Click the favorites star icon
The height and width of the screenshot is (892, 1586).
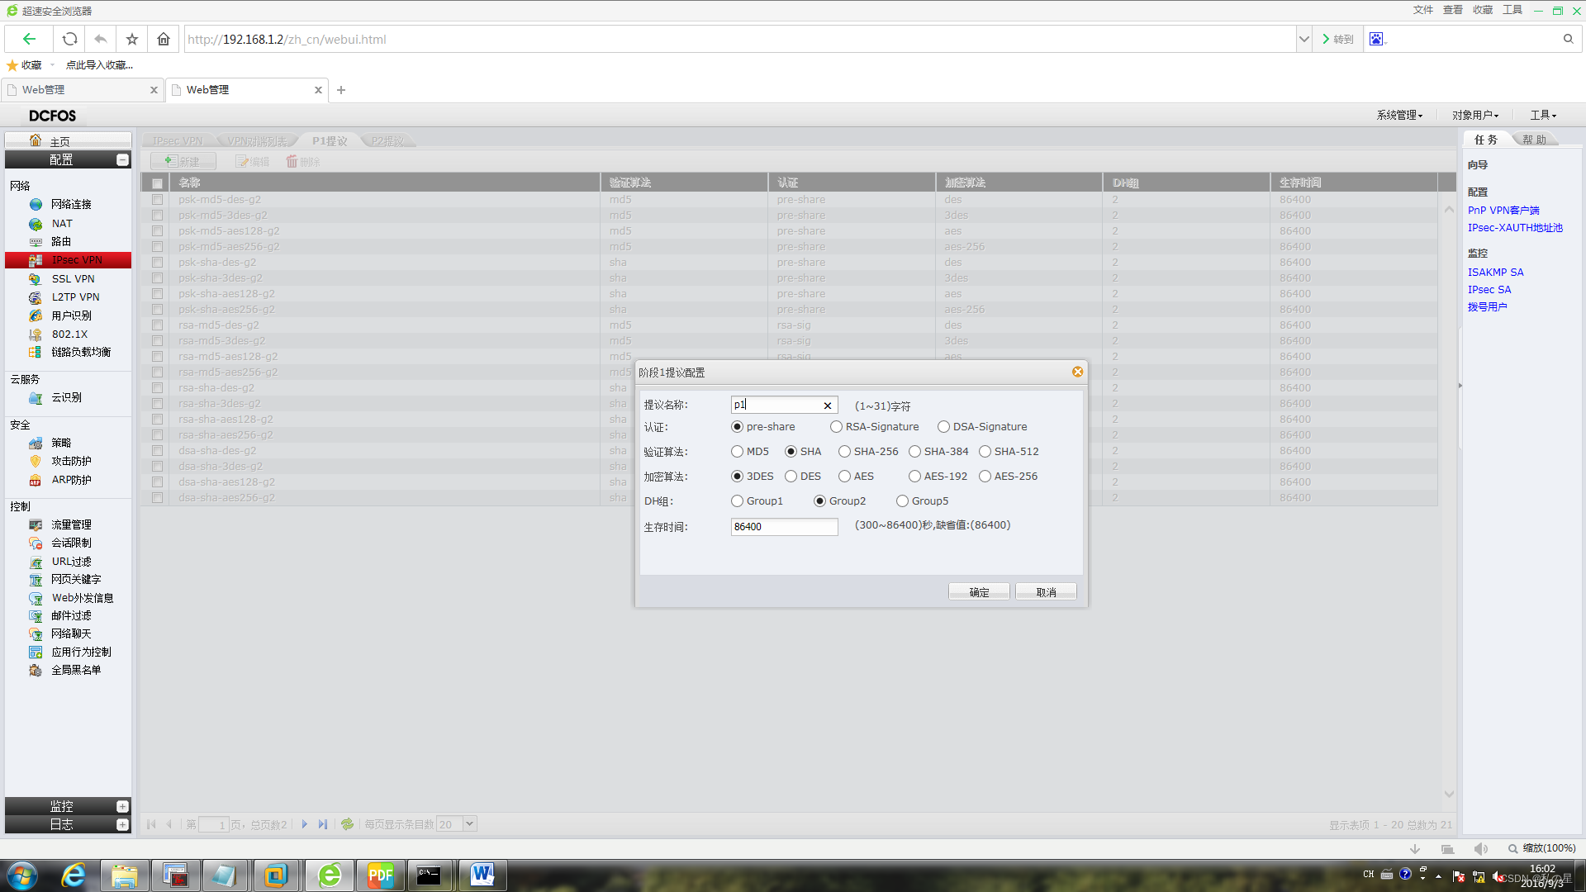132,39
